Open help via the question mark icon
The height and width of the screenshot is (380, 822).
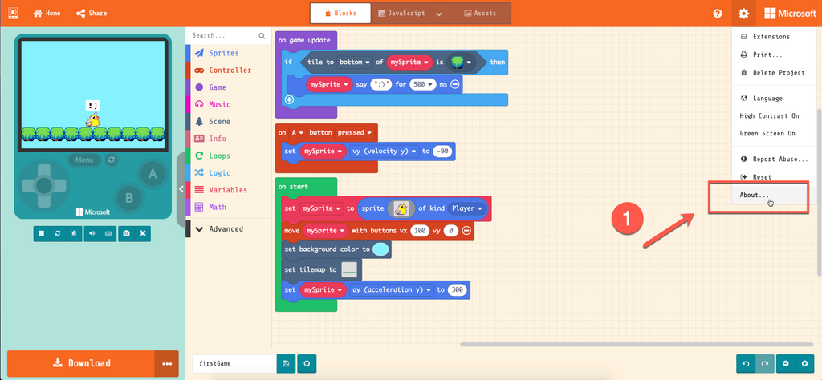717,14
